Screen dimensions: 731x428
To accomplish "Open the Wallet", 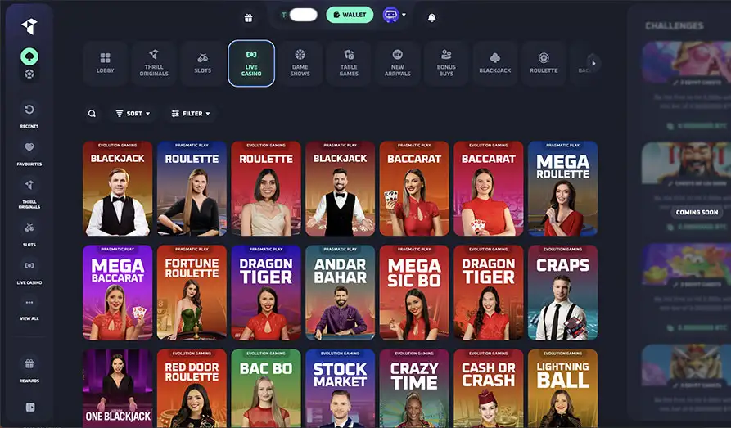I will point(350,15).
